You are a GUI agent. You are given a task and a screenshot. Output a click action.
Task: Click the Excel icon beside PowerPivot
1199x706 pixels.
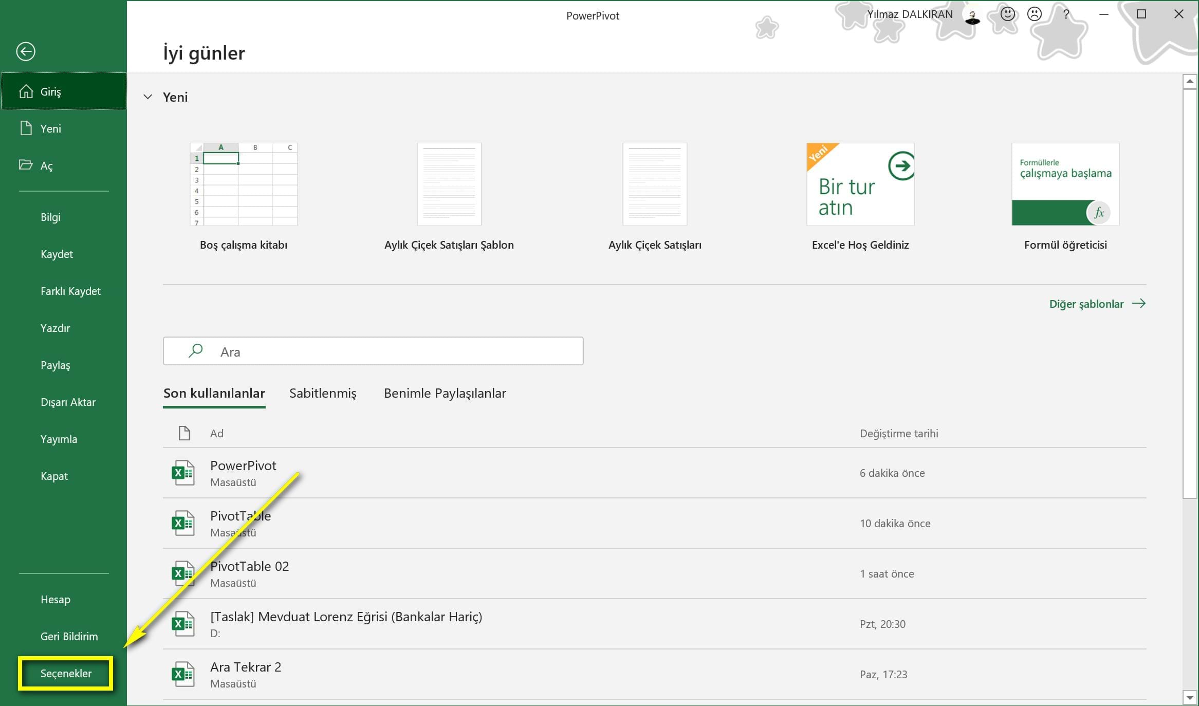(183, 473)
